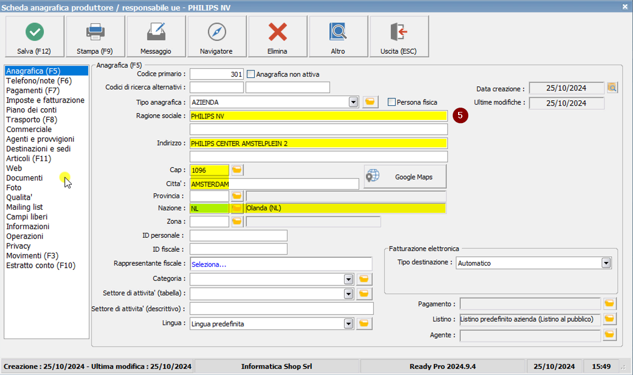Click the Provincia code field
The image size is (633, 375).
(x=210, y=196)
